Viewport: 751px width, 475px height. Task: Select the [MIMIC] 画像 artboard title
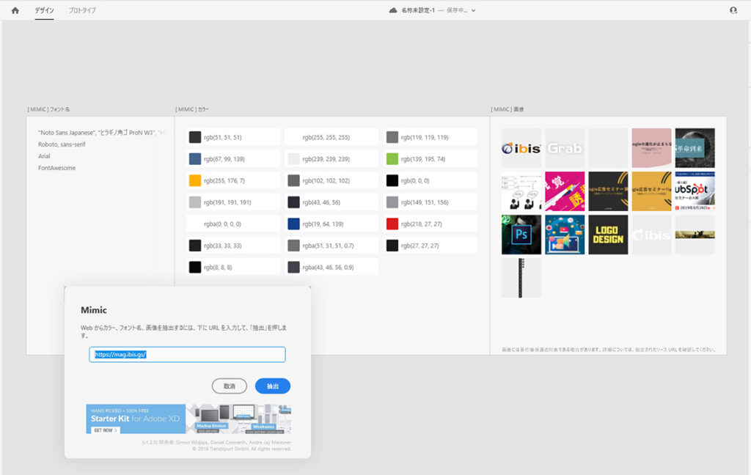tap(508, 110)
